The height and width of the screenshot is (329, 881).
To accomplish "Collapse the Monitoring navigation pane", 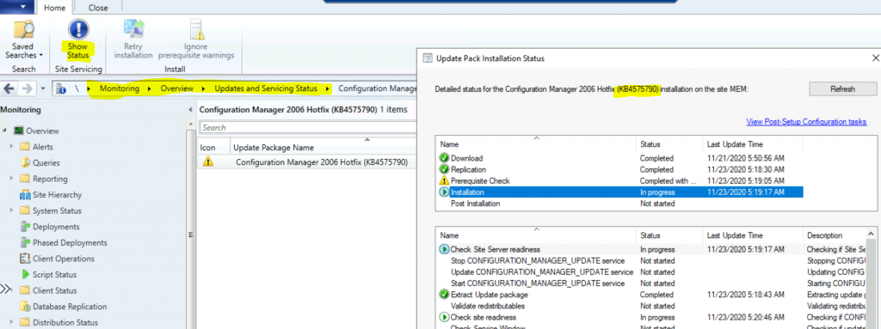I will click(189, 110).
